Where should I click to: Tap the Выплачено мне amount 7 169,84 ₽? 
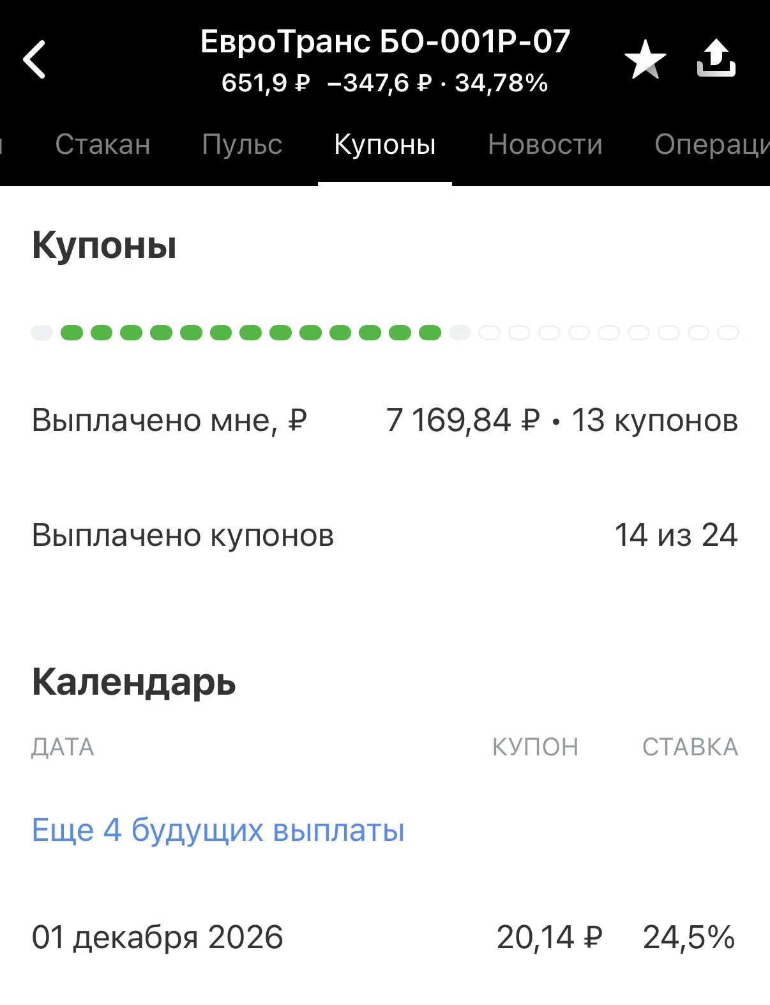[463, 420]
